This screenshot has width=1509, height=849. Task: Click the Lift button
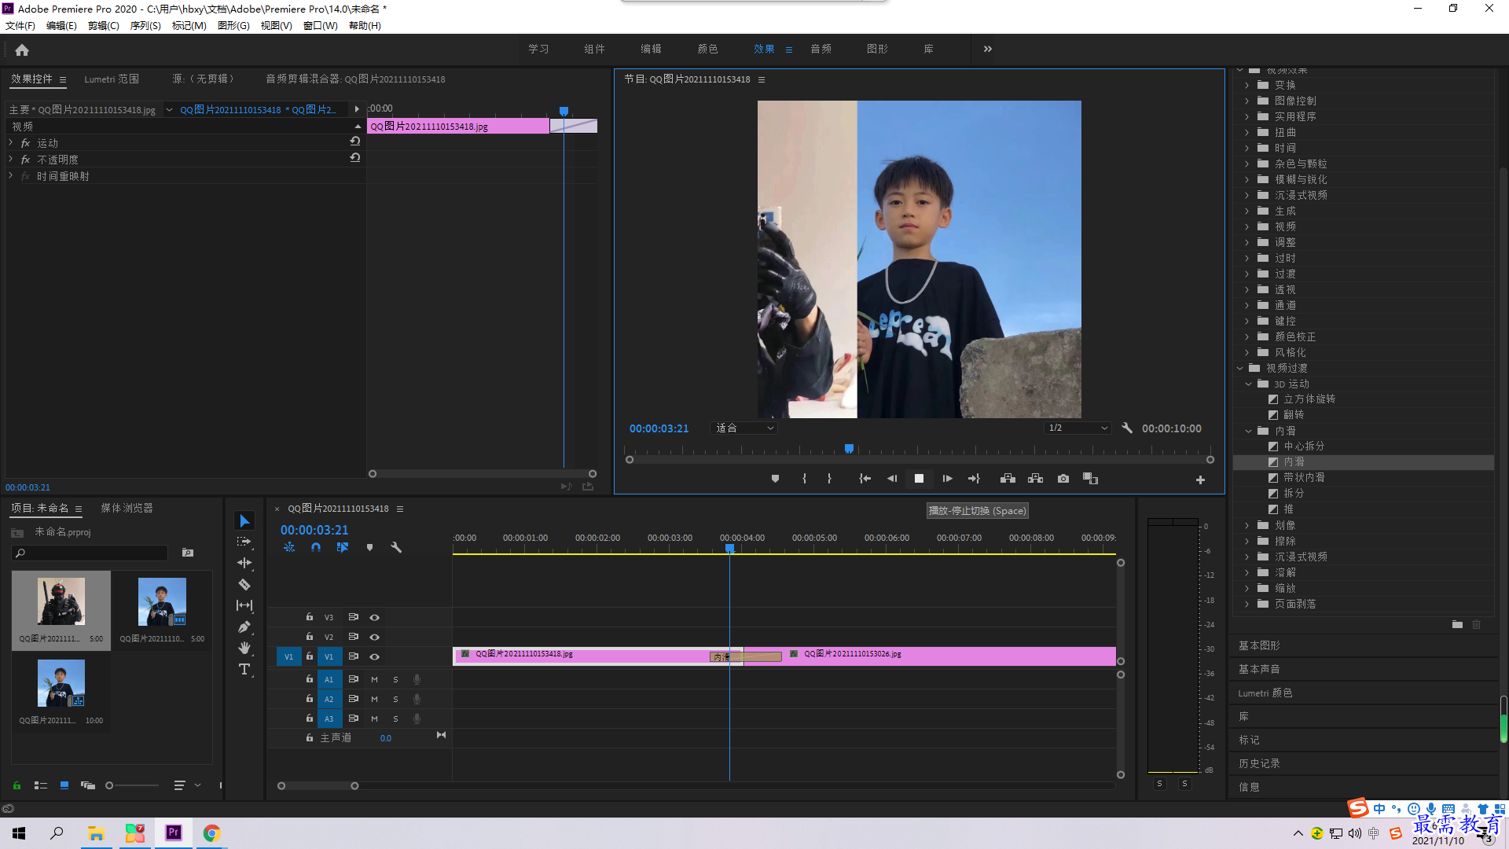pyautogui.click(x=1008, y=479)
